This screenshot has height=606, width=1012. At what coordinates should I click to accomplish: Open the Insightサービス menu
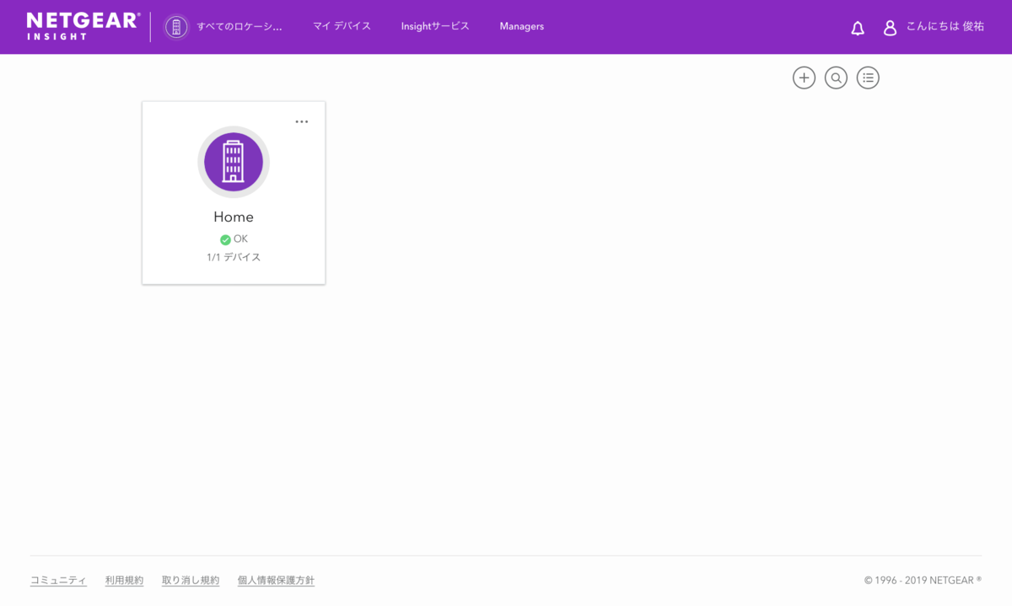coord(435,26)
